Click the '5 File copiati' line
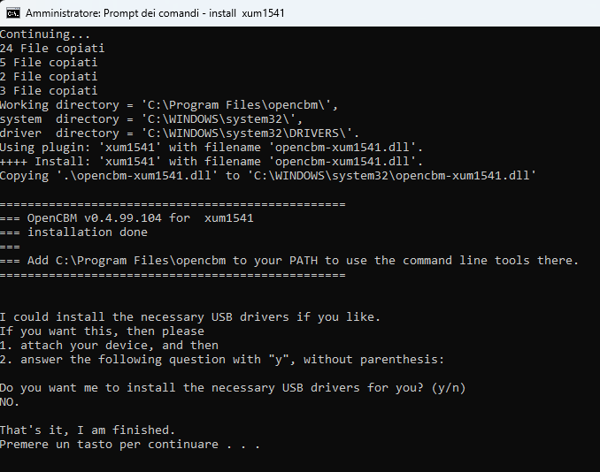Image resolution: width=600 pixels, height=472 pixels. 49,63
